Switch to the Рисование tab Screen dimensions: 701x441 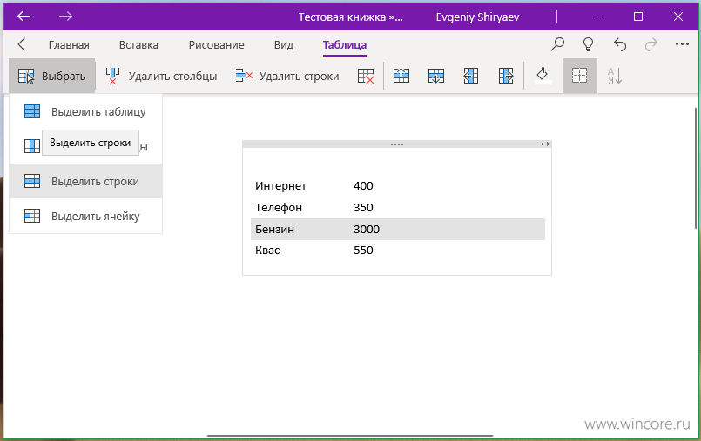[x=216, y=44]
